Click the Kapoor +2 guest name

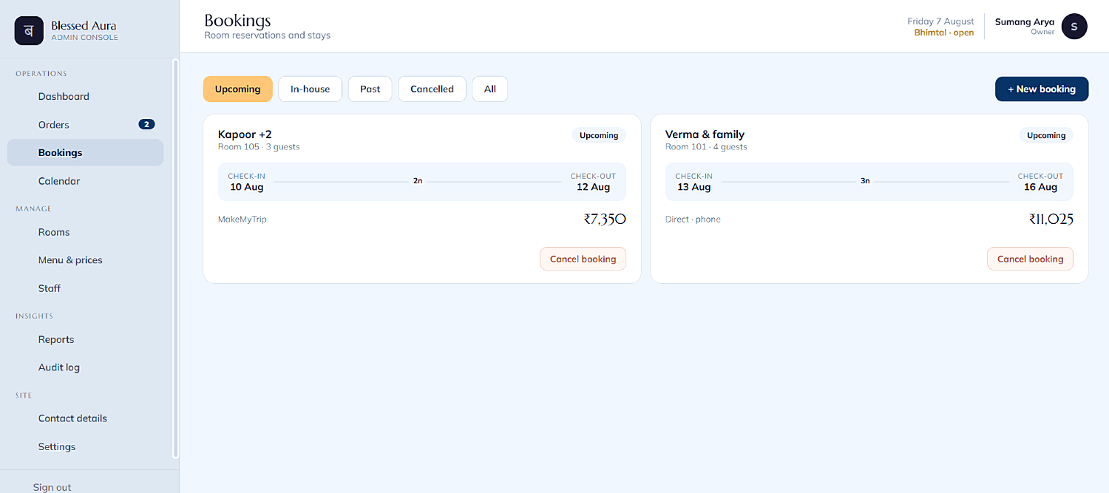(245, 135)
